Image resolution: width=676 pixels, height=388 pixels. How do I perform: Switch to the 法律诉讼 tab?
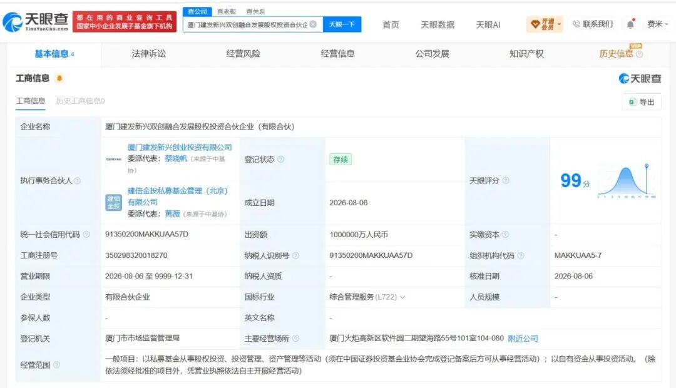(x=149, y=54)
